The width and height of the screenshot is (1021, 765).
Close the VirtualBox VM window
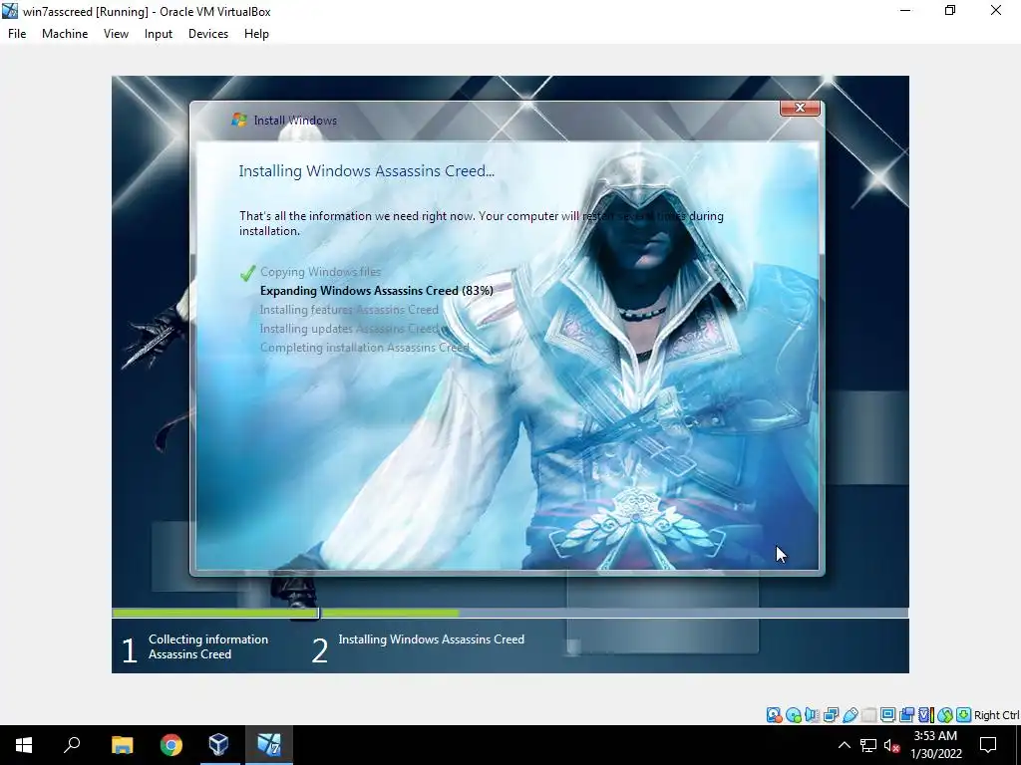click(x=996, y=11)
